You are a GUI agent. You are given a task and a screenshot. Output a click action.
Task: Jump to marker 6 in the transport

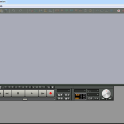pos(23,87)
